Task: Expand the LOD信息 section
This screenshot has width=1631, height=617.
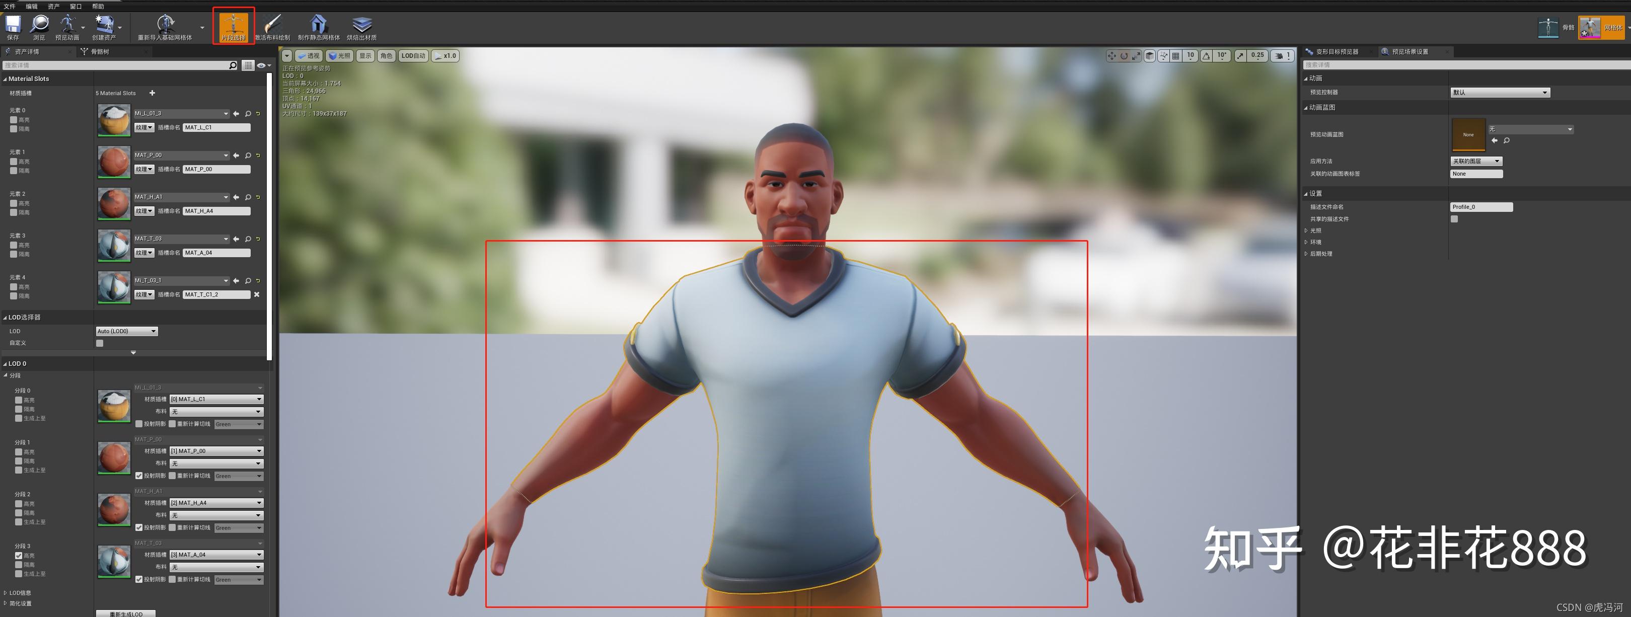Action: (6, 593)
